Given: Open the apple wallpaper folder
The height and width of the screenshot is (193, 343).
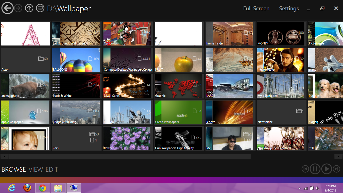Looking at the screenshot, I should pyautogui.click(x=25, y=112).
